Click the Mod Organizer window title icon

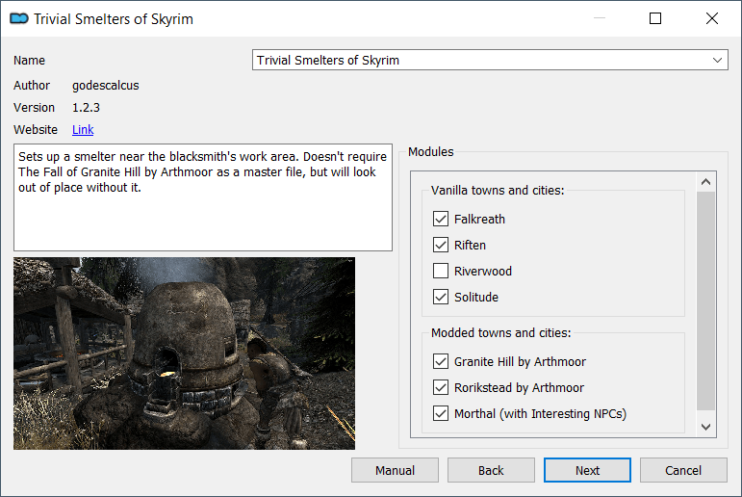coord(19,18)
